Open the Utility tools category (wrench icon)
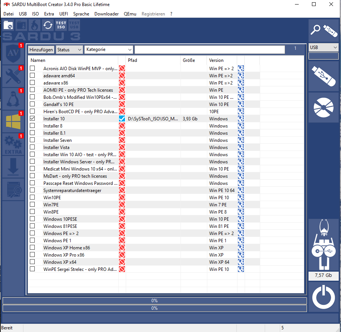The height and width of the screenshot is (332, 341). [x=13, y=76]
